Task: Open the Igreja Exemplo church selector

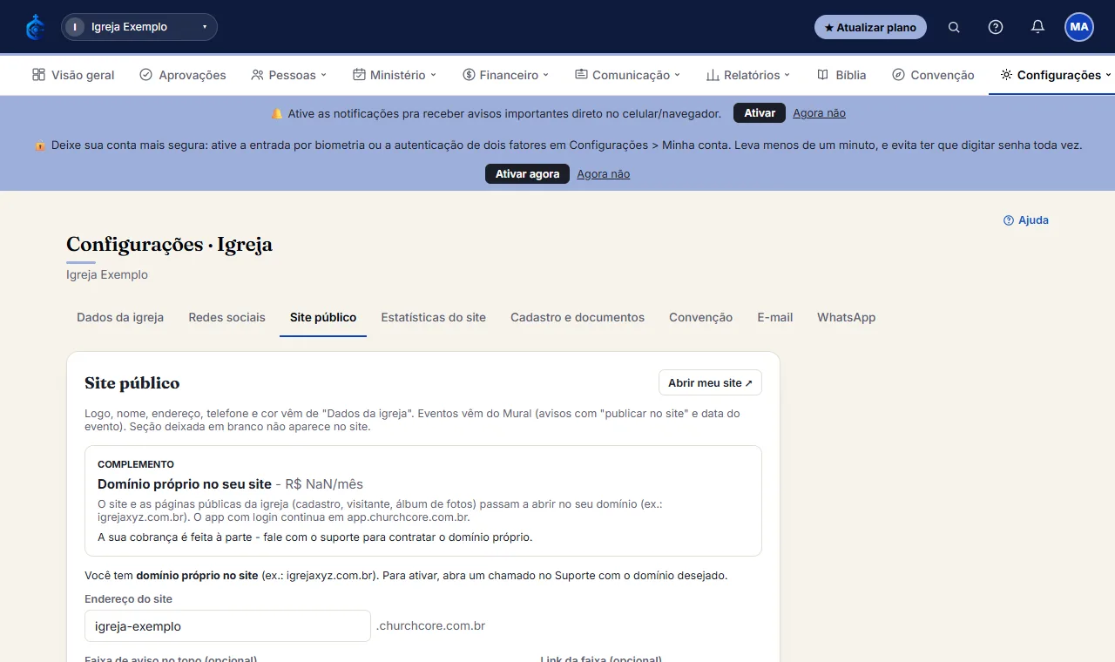Action: pyautogui.click(x=139, y=27)
